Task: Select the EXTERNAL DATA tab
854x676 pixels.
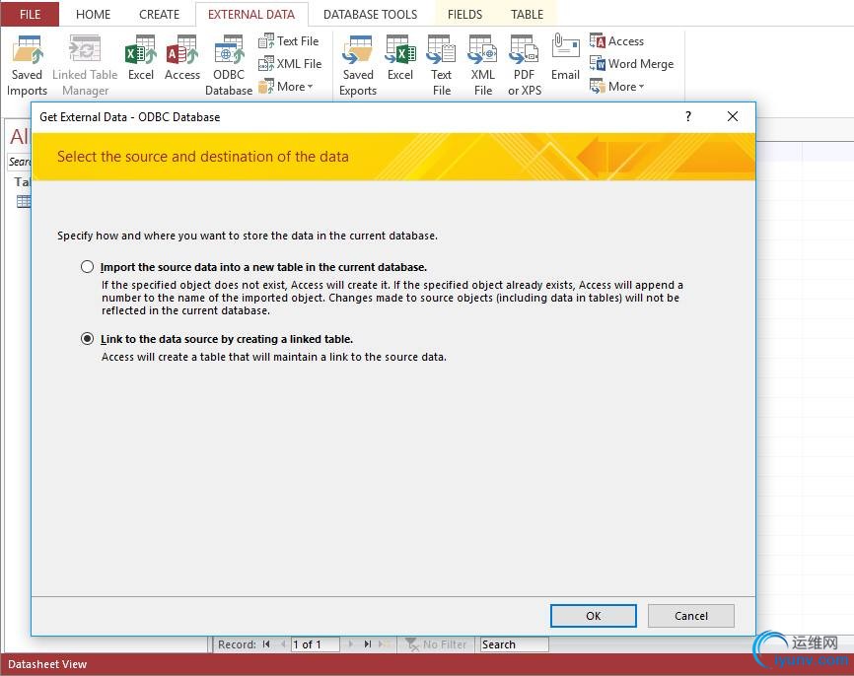Action: [x=251, y=14]
